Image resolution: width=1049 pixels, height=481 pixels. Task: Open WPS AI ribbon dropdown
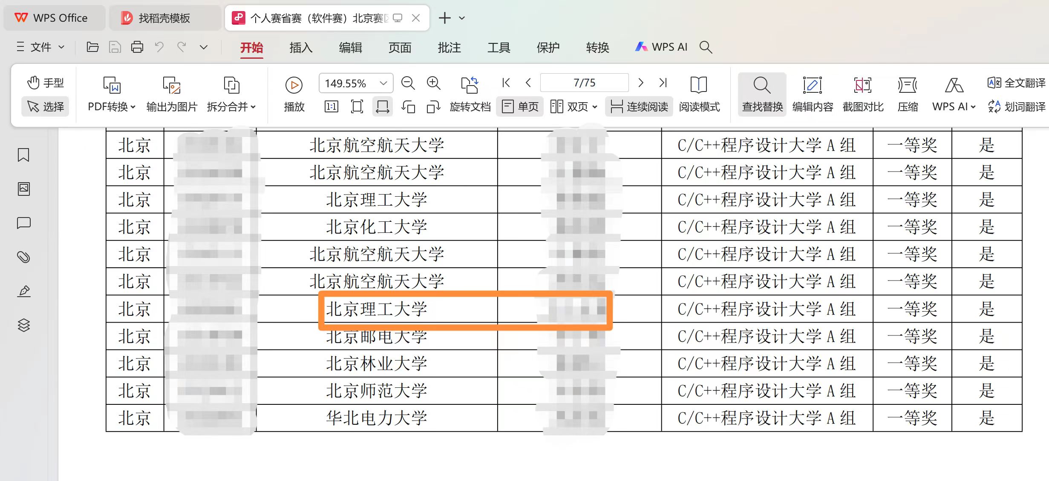[x=954, y=94]
